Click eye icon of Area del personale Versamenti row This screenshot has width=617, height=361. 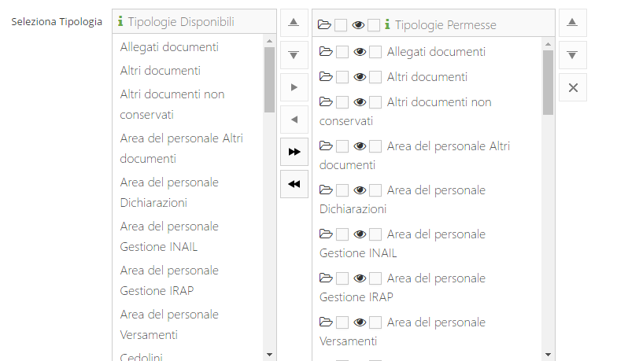click(x=360, y=322)
